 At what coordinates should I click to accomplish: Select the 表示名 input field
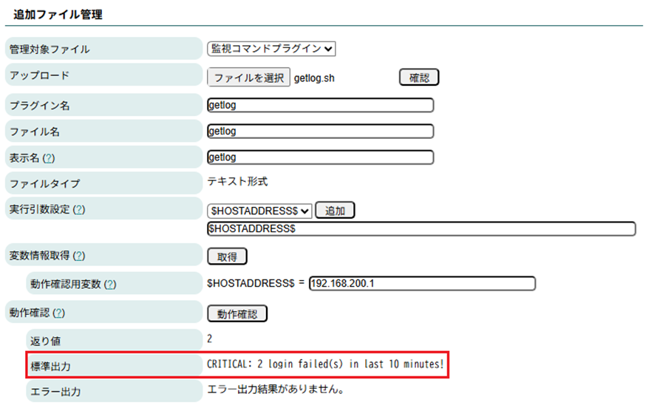pos(321,157)
